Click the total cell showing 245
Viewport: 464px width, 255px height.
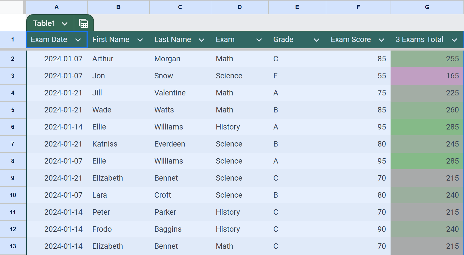pos(427,144)
